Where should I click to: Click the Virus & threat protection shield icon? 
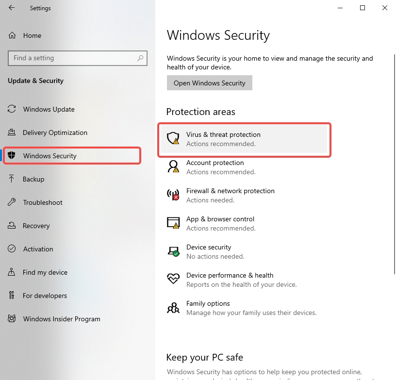pos(173,138)
